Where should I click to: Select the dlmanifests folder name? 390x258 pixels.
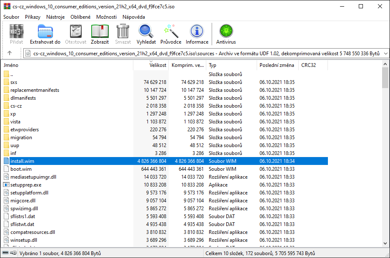click(x=23, y=98)
